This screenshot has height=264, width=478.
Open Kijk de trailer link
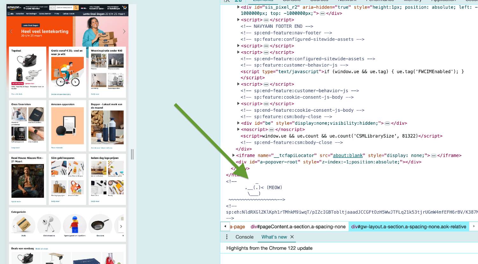16,202
